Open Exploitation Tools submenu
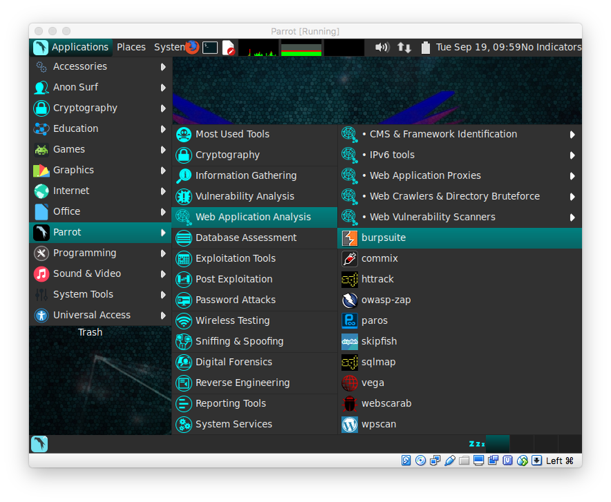This screenshot has width=611, height=502. (x=255, y=258)
